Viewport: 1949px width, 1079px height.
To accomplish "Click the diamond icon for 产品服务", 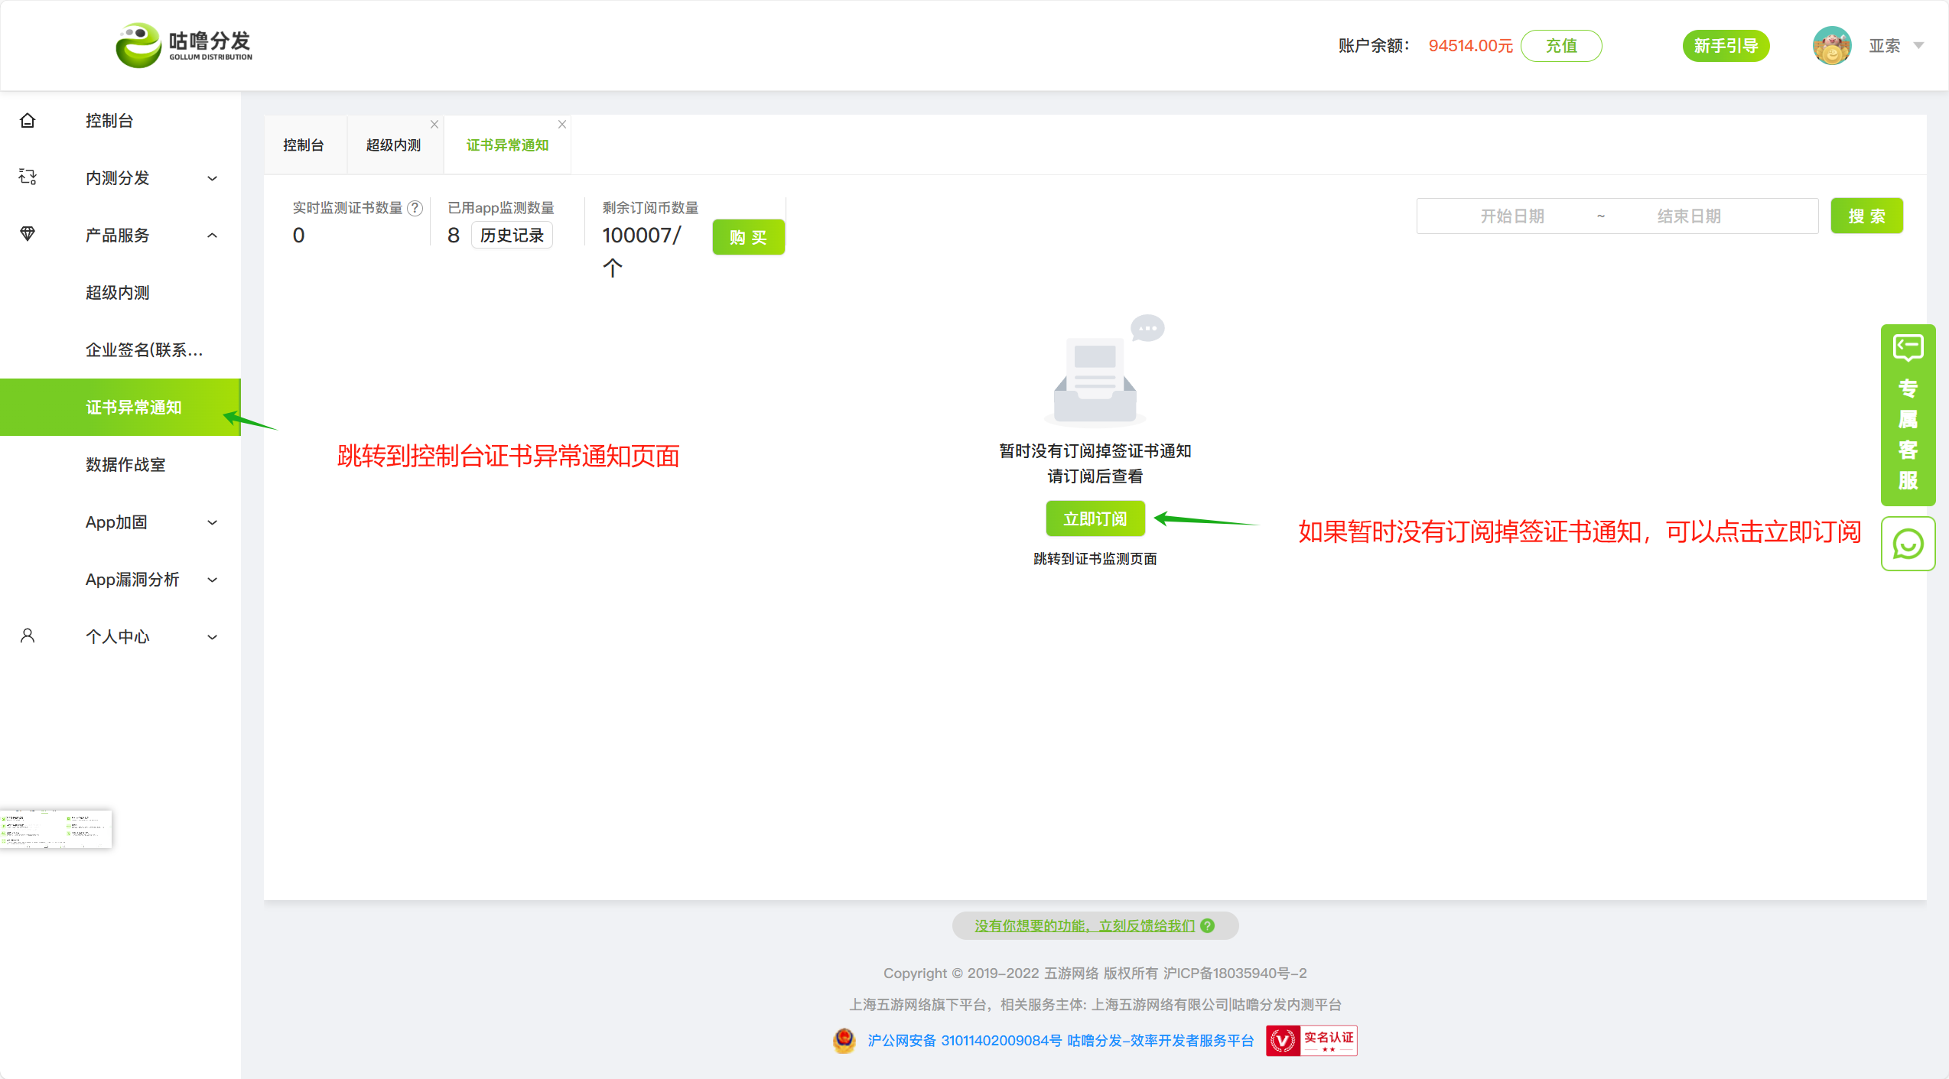I will click(28, 234).
